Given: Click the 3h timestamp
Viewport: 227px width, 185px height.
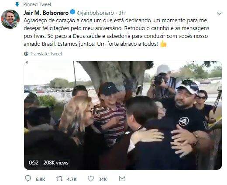Looking at the screenshot, I should pyautogui.click(x=122, y=13).
